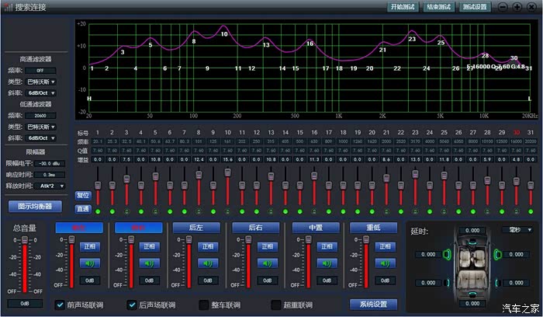Uncheck the 前声场联调 checkbox
This screenshot has height=317, width=543.
click(x=61, y=305)
